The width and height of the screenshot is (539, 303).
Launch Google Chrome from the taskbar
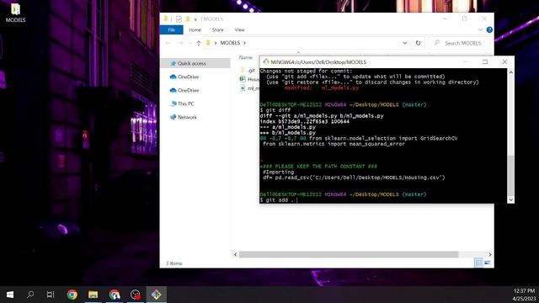tap(72, 295)
